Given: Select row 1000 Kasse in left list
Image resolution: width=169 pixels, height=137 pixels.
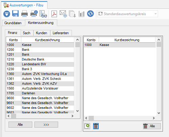Looking at the screenshot, I should tap(40, 45).
